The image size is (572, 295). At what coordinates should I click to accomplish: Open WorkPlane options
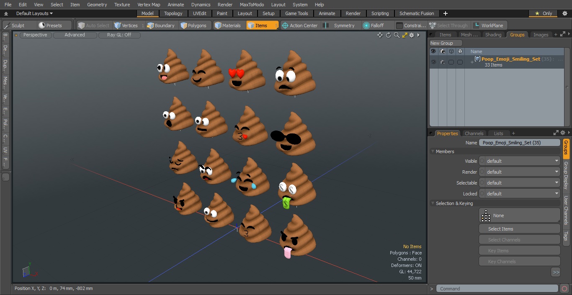coord(489,26)
